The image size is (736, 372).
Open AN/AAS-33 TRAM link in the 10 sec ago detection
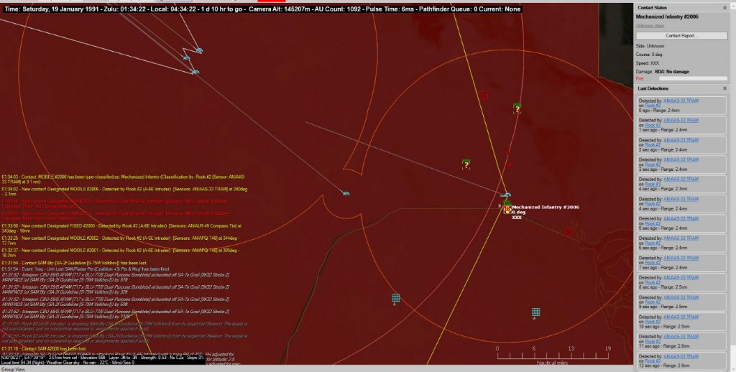coord(681,317)
